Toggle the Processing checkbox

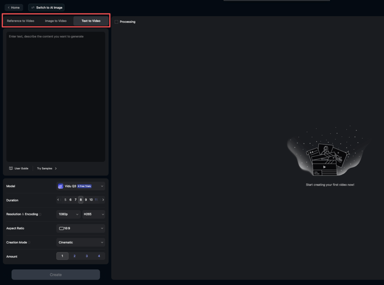(x=117, y=22)
